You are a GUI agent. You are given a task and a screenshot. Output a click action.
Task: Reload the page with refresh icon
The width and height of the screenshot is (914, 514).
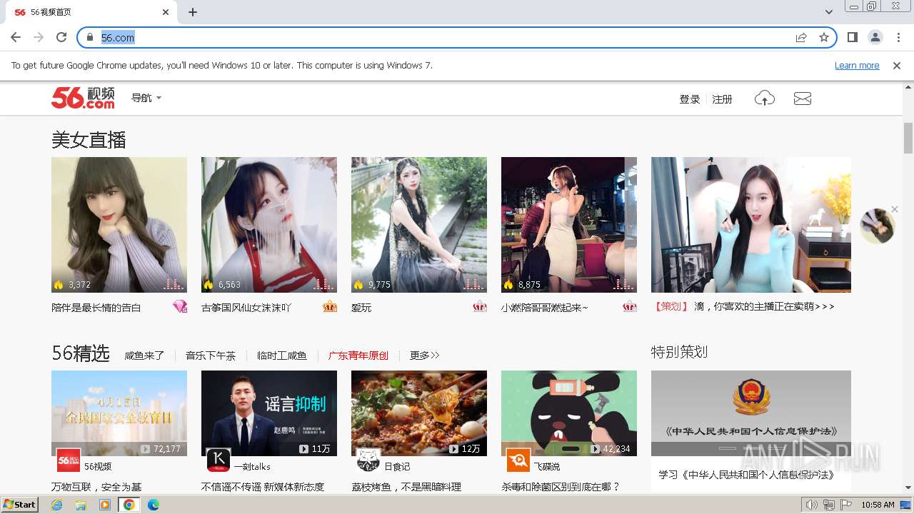pyautogui.click(x=61, y=37)
